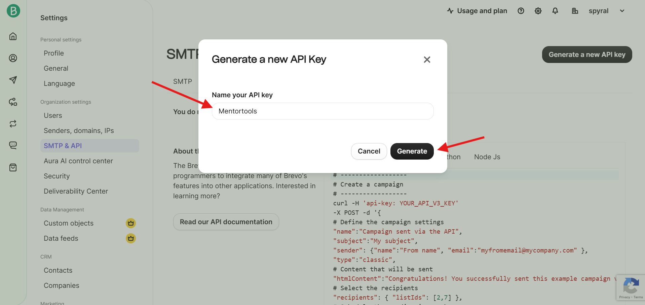Open Automations via sidebar loop arrows icon
645x305 pixels.
tap(13, 124)
